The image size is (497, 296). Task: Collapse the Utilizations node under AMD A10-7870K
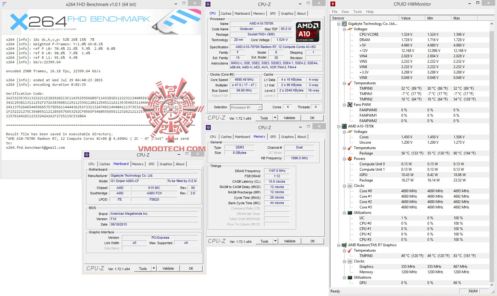(344, 213)
